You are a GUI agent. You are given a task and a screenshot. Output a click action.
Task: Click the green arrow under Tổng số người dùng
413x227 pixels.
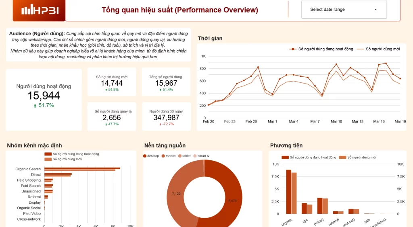[x=161, y=90]
